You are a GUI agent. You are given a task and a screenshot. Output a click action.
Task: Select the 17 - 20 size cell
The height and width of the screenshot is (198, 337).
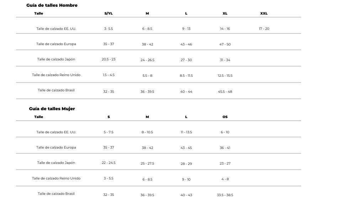(x=264, y=29)
